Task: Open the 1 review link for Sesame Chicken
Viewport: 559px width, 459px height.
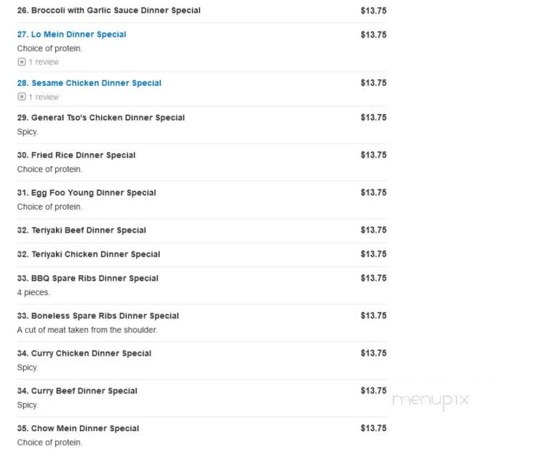Action: pyautogui.click(x=44, y=97)
